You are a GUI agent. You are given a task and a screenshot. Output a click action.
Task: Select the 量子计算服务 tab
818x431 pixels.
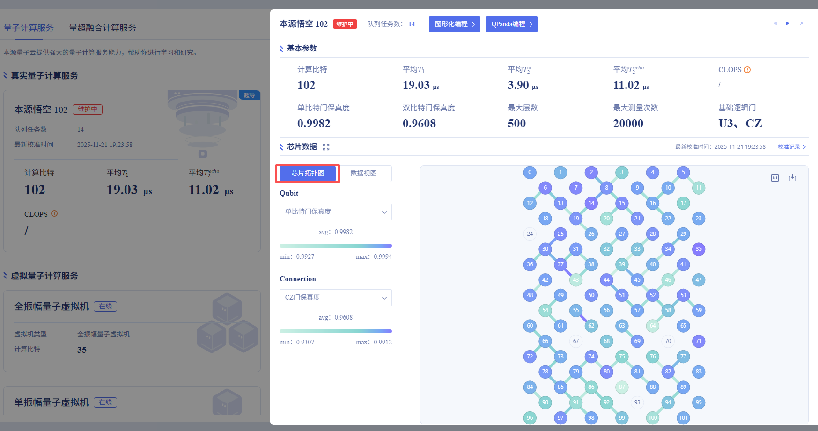point(29,28)
